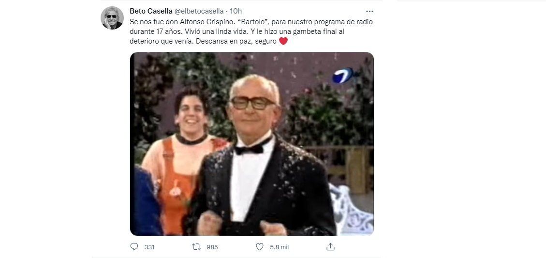
Task: Click the red heart emoji in tweet
Action: [283, 41]
